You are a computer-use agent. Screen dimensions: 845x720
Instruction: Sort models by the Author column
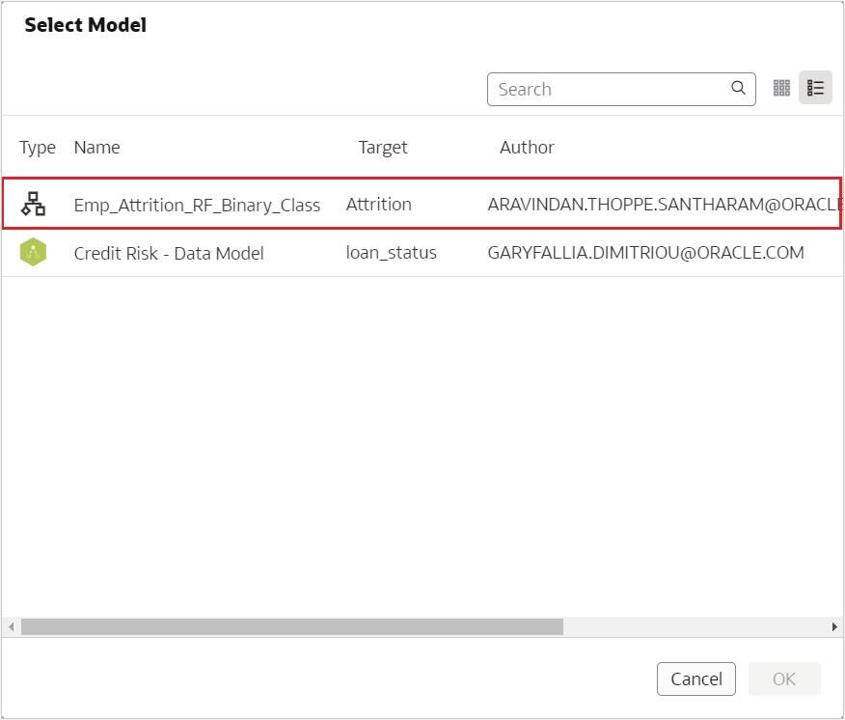point(527,147)
